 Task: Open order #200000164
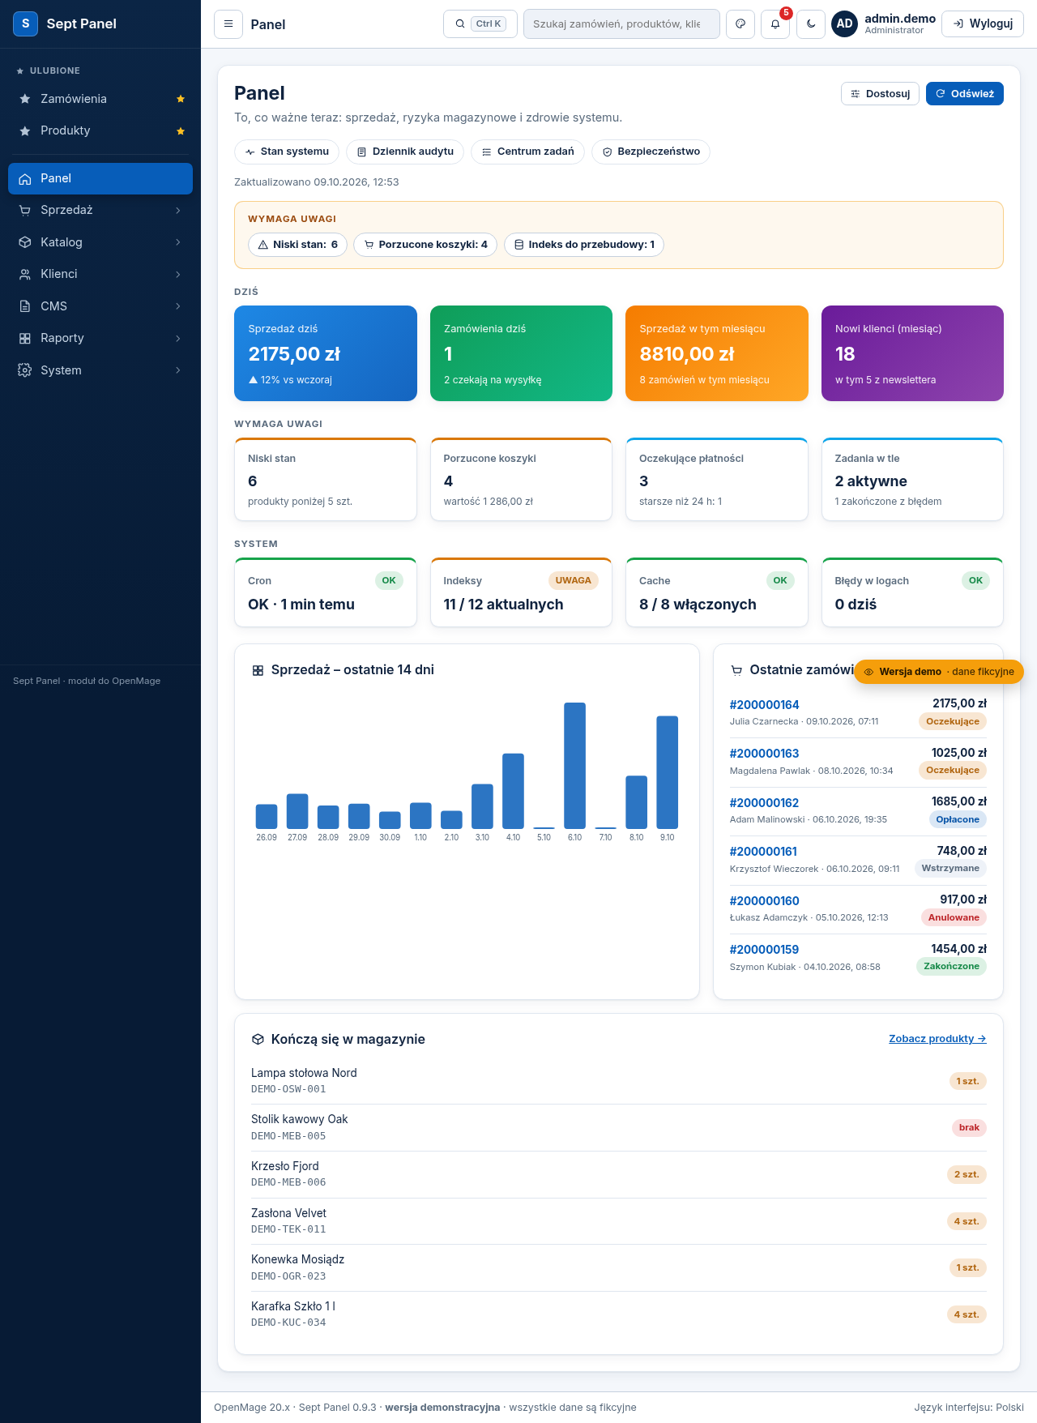coord(764,705)
